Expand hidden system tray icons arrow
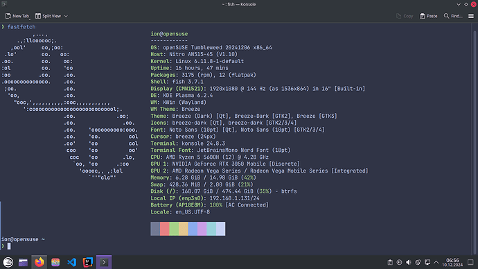The image size is (478, 269). tap(436, 262)
